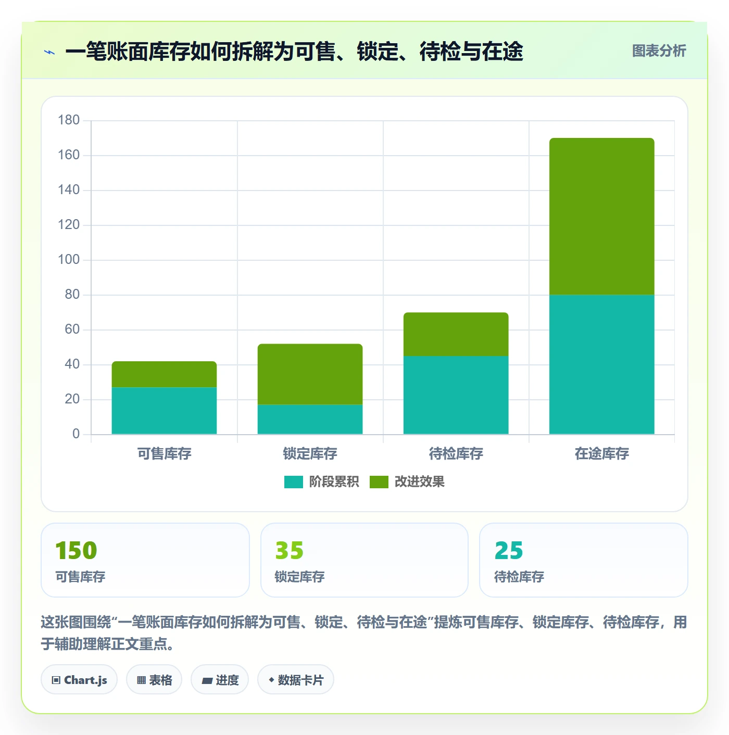729x735 pixels.
Task: Click the grid icon in the 表格 chip
Action: (x=141, y=680)
